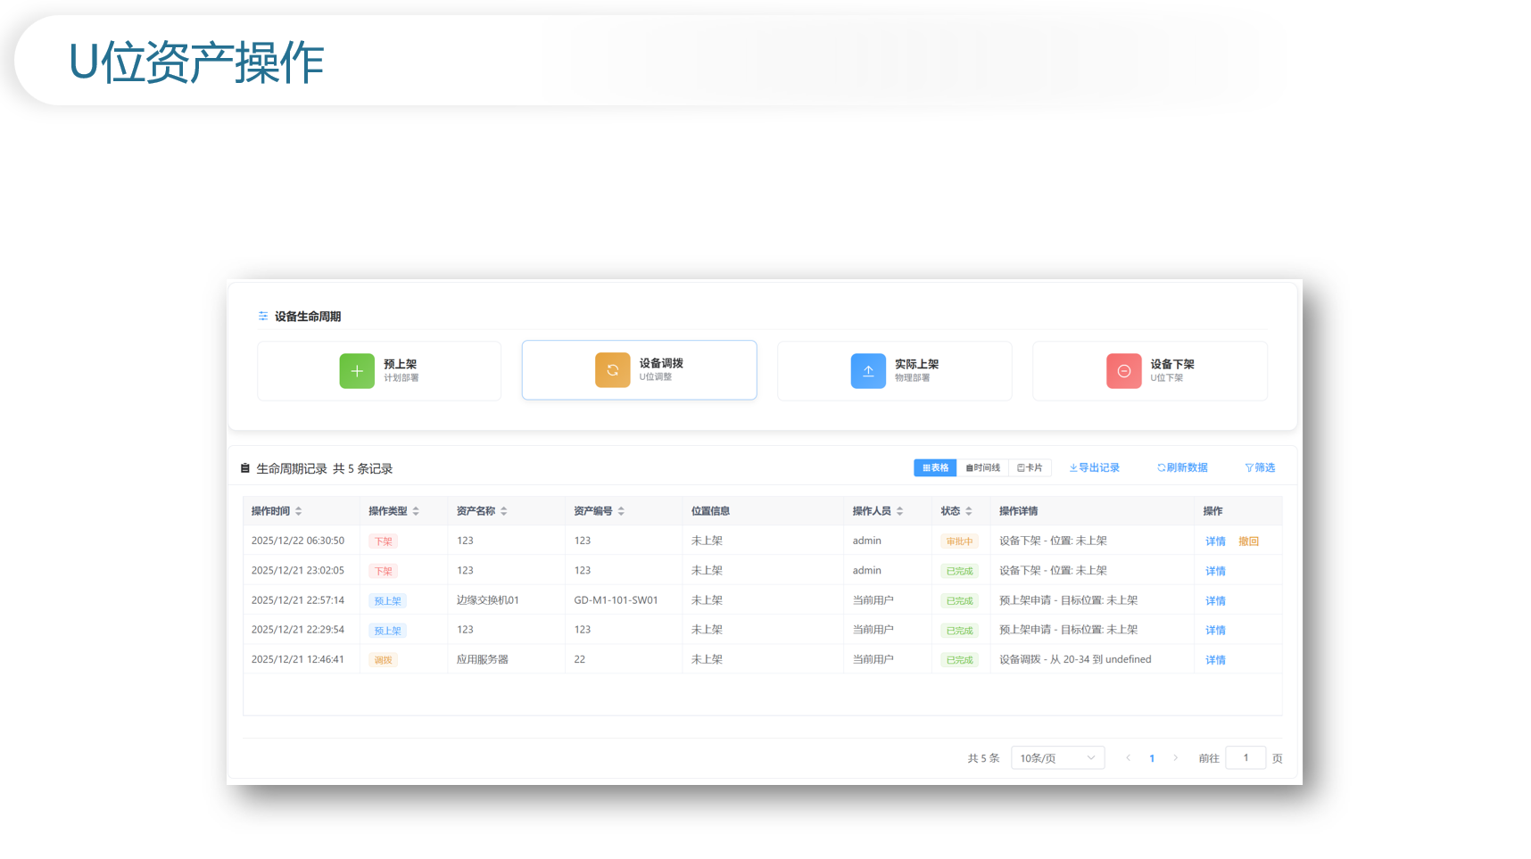Sort by 资产编号 column arrows
The width and height of the screenshot is (1531, 859).
(621, 511)
